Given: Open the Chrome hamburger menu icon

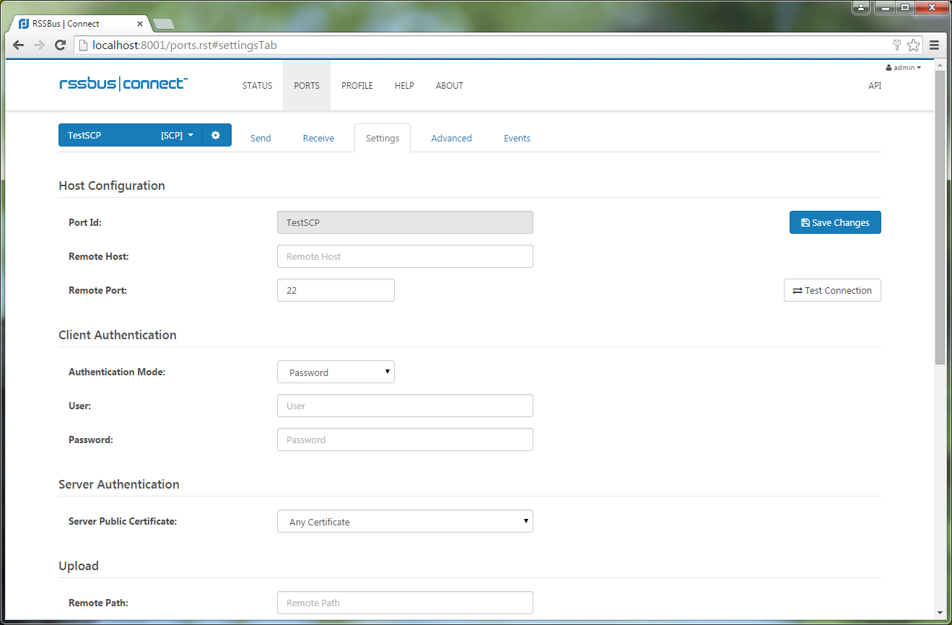Looking at the screenshot, I should click(935, 45).
